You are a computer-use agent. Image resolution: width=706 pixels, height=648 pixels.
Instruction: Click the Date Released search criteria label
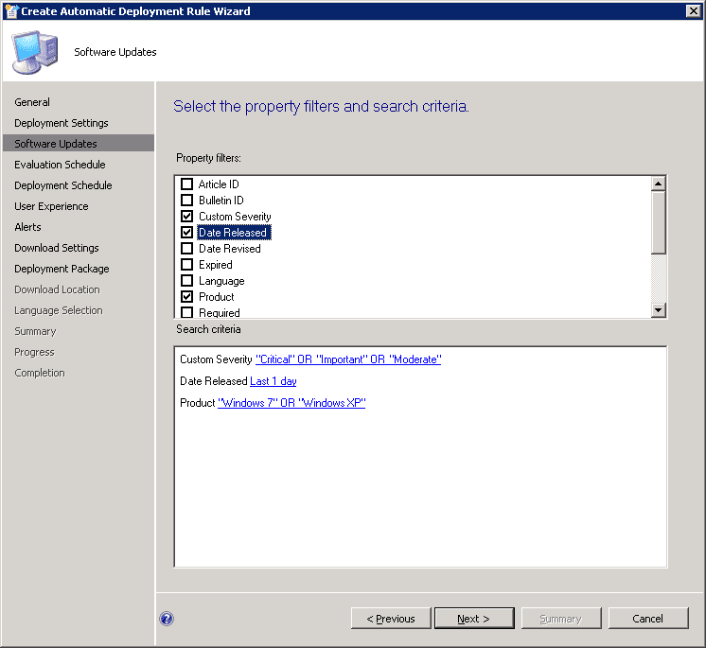point(214,381)
